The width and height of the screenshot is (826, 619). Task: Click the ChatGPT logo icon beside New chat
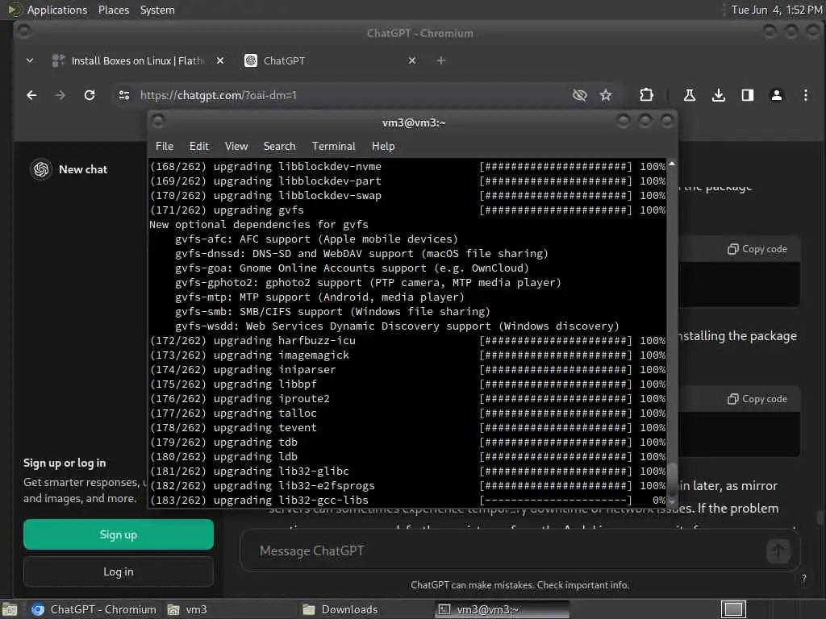41,169
